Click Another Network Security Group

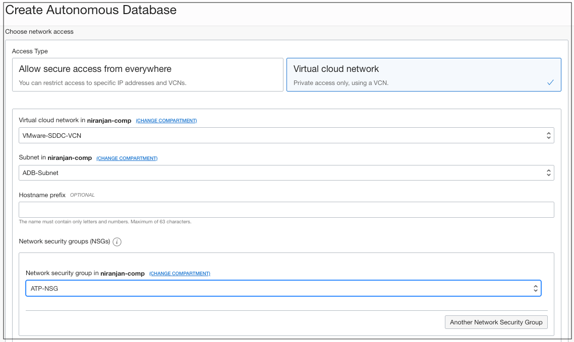click(496, 322)
